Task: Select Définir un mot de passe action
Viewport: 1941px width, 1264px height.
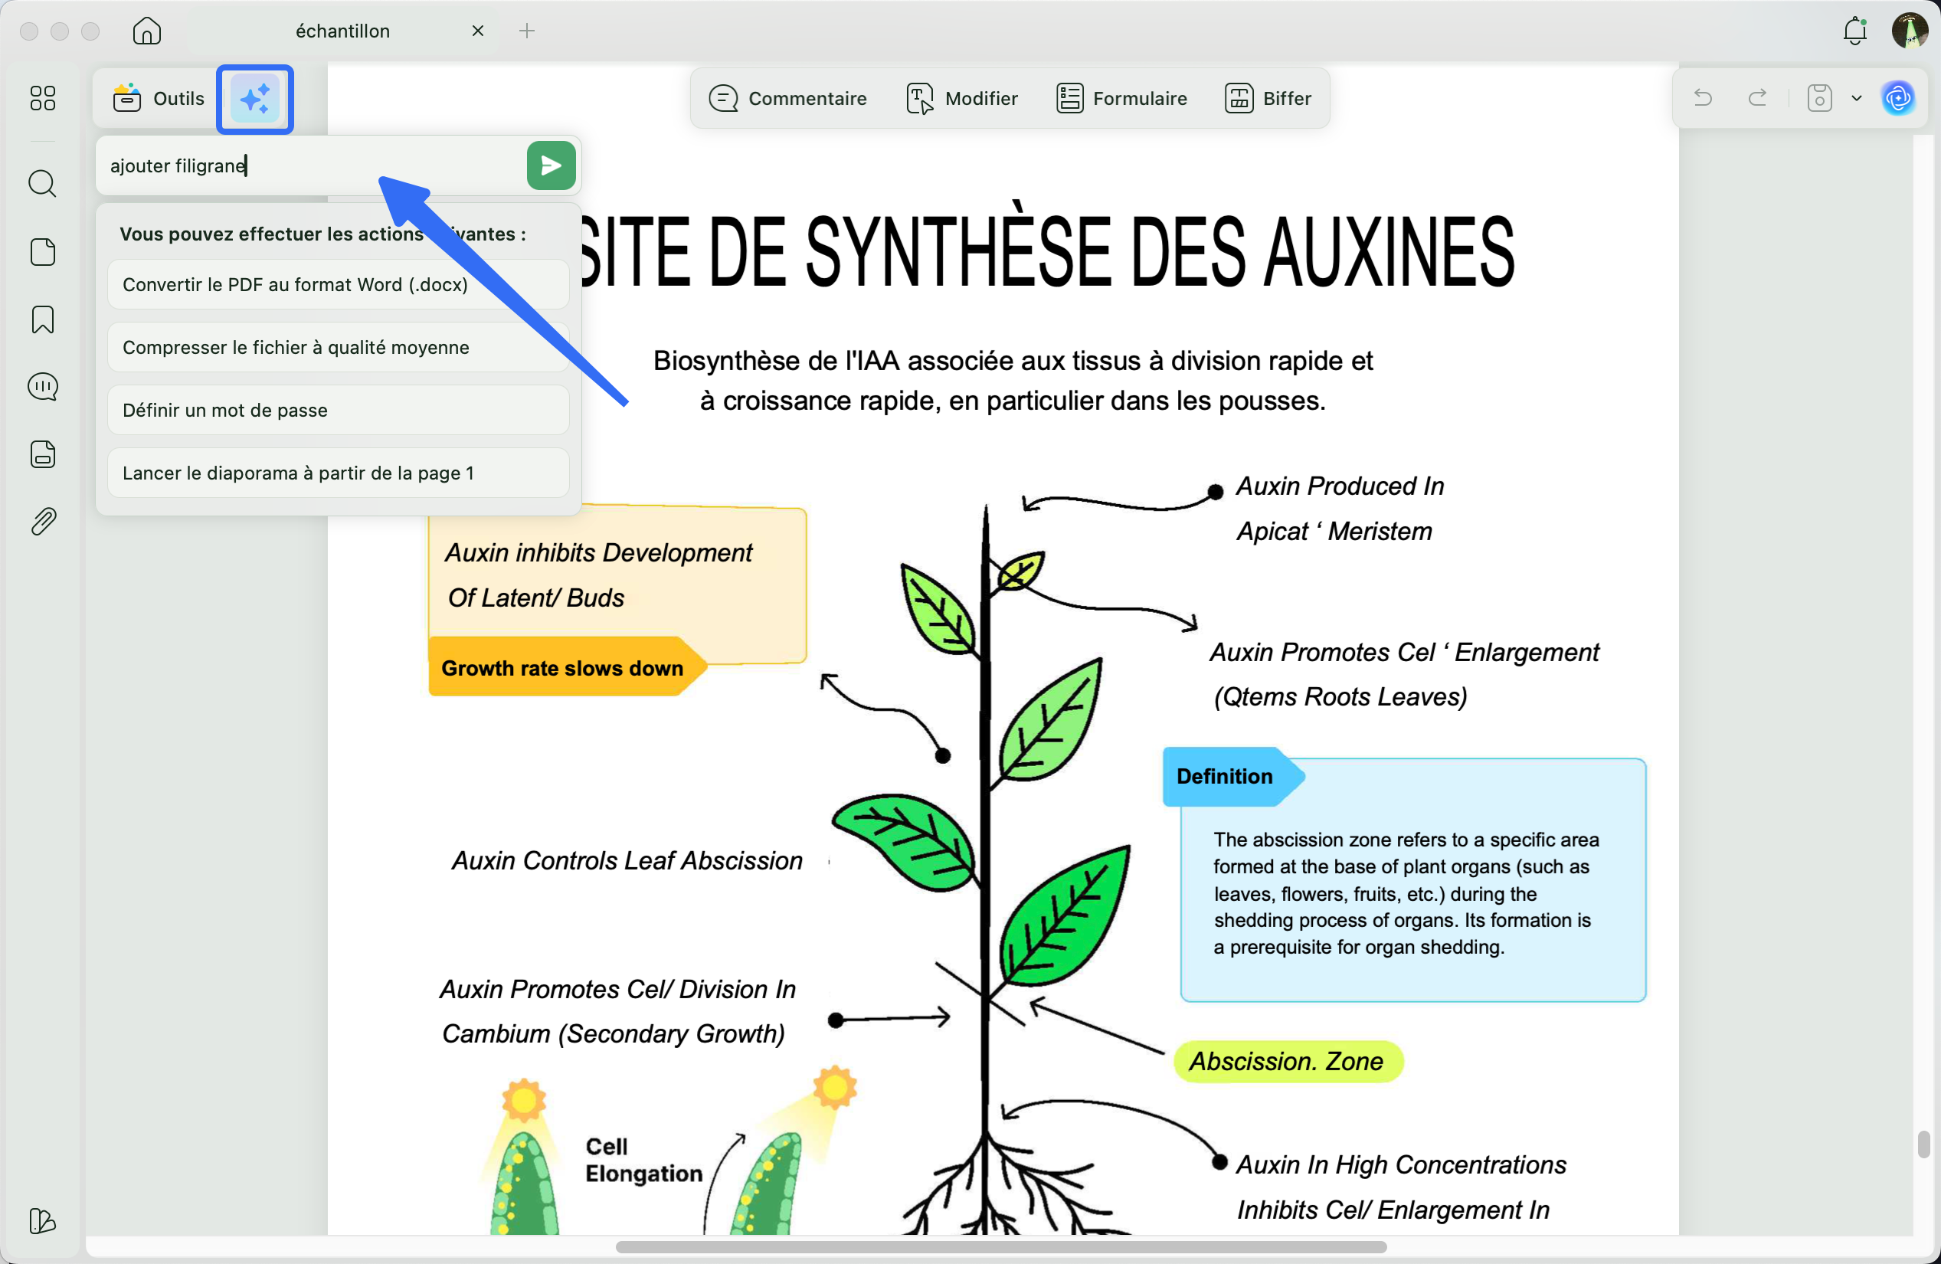Action: [338, 409]
